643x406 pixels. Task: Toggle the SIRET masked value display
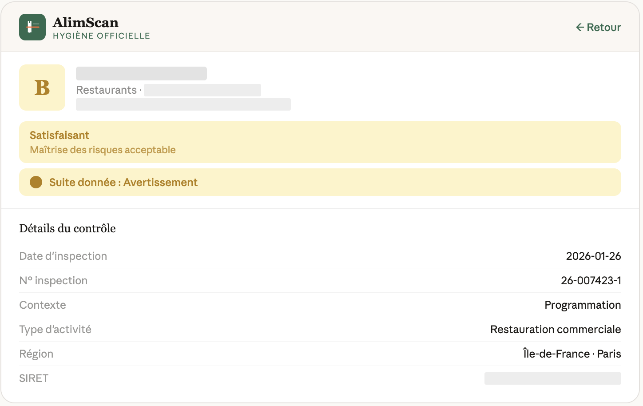(552, 378)
